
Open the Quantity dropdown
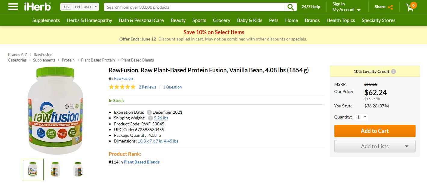point(361,117)
